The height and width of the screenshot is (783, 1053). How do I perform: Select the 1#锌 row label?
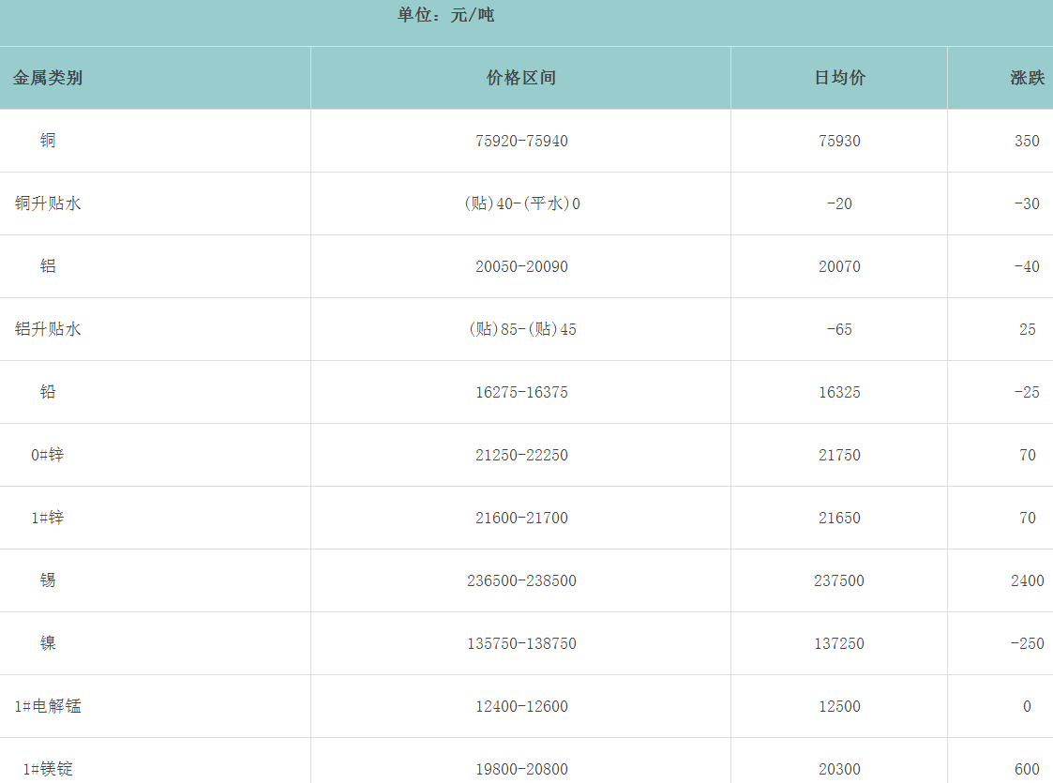click(x=48, y=518)
